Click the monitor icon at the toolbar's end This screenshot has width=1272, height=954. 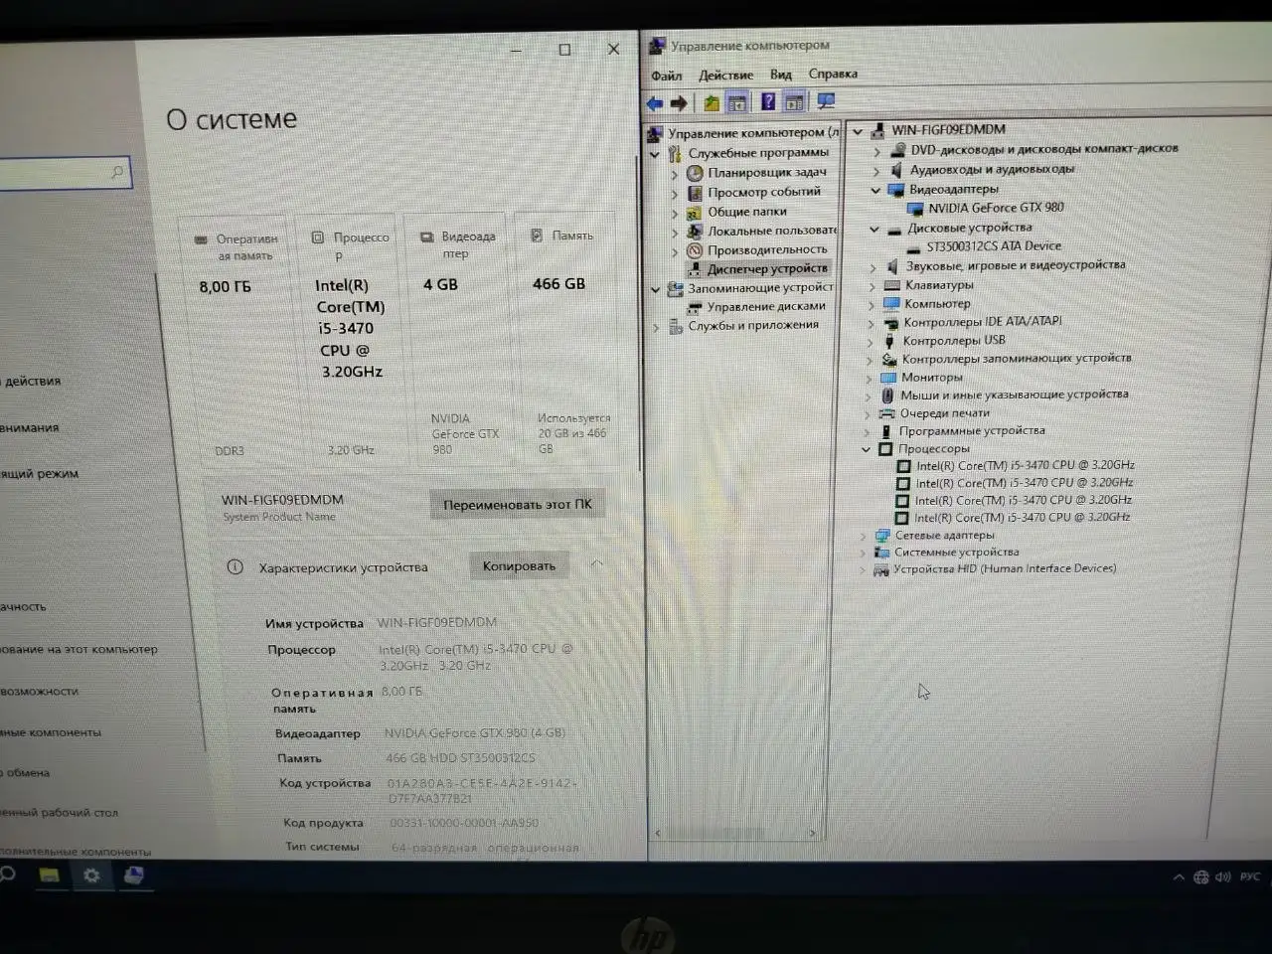click(x=825, y=100)
